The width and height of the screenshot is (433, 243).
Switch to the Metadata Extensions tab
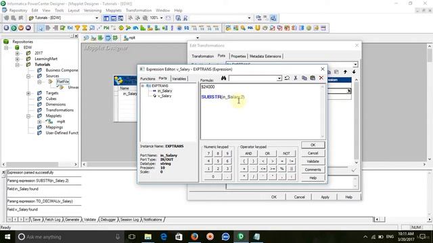pyautogui.click(x=265, y=56)
